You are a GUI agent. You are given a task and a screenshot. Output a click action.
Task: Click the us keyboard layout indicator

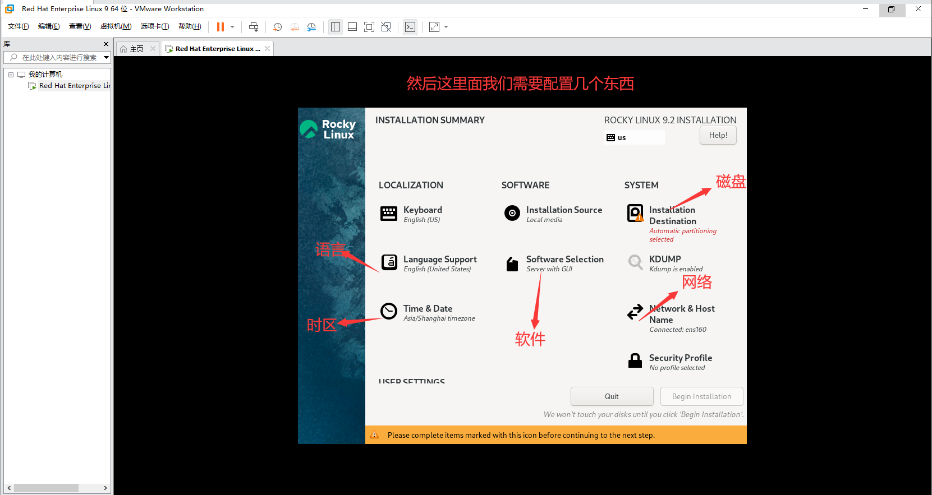coord(635,137)
